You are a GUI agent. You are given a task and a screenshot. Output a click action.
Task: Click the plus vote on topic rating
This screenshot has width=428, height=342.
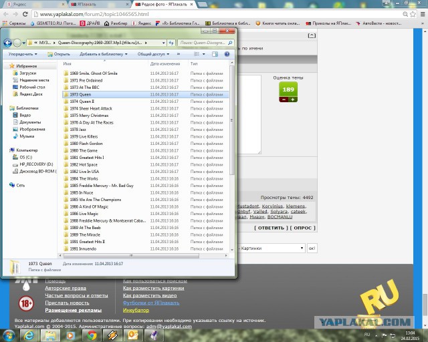(x=293, y=100)
